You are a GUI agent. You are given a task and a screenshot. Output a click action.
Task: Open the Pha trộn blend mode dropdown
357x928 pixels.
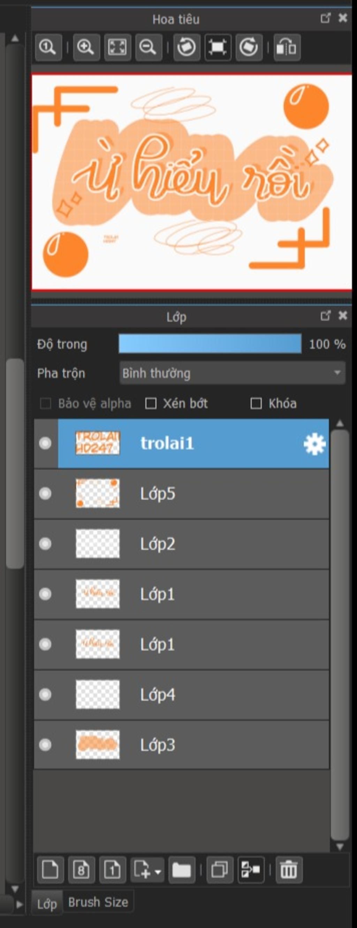pos(232,373)
